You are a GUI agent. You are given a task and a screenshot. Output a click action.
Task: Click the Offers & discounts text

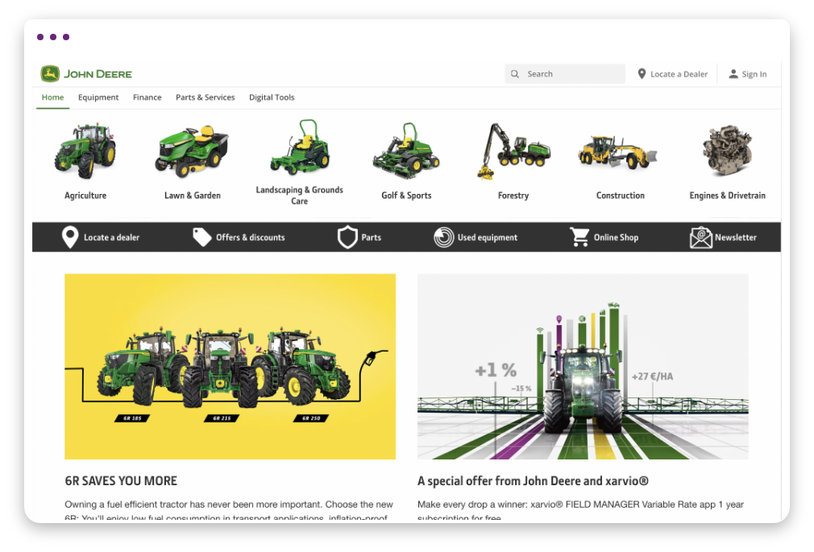tap(250, 237)
